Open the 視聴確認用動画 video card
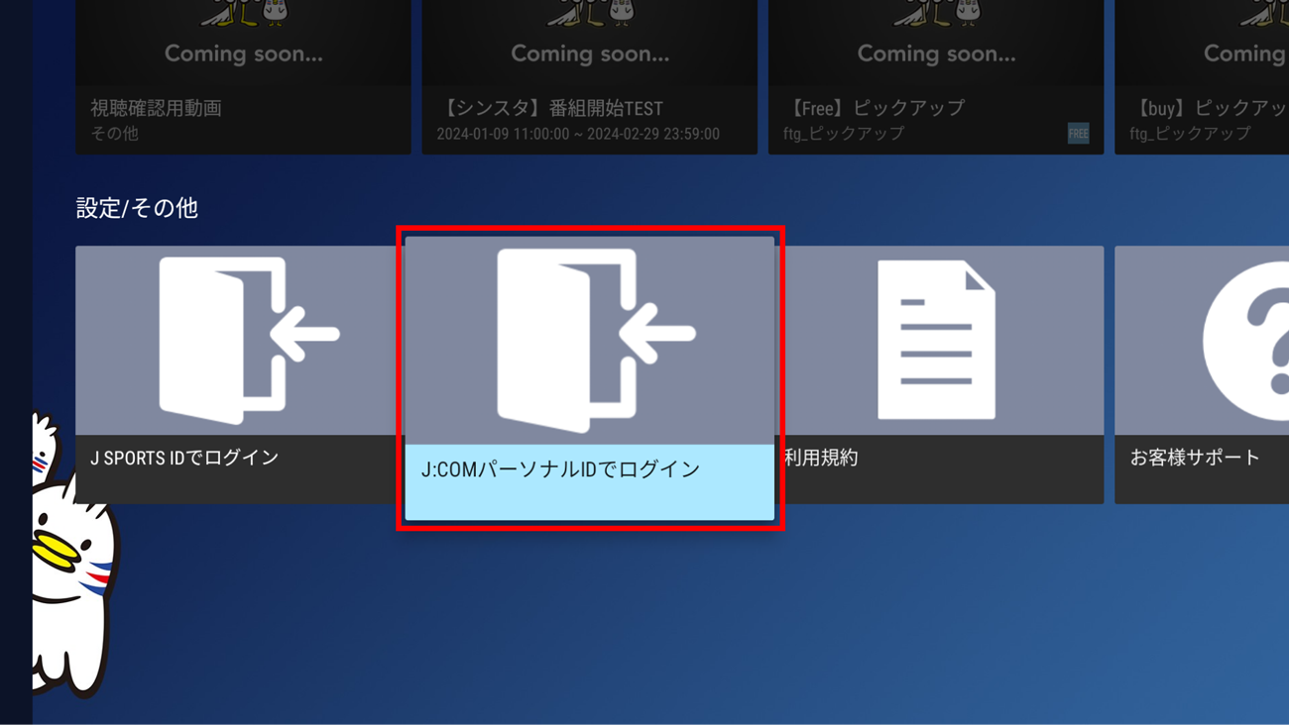Screen dimensions: 1289x725 coord(243,77)
